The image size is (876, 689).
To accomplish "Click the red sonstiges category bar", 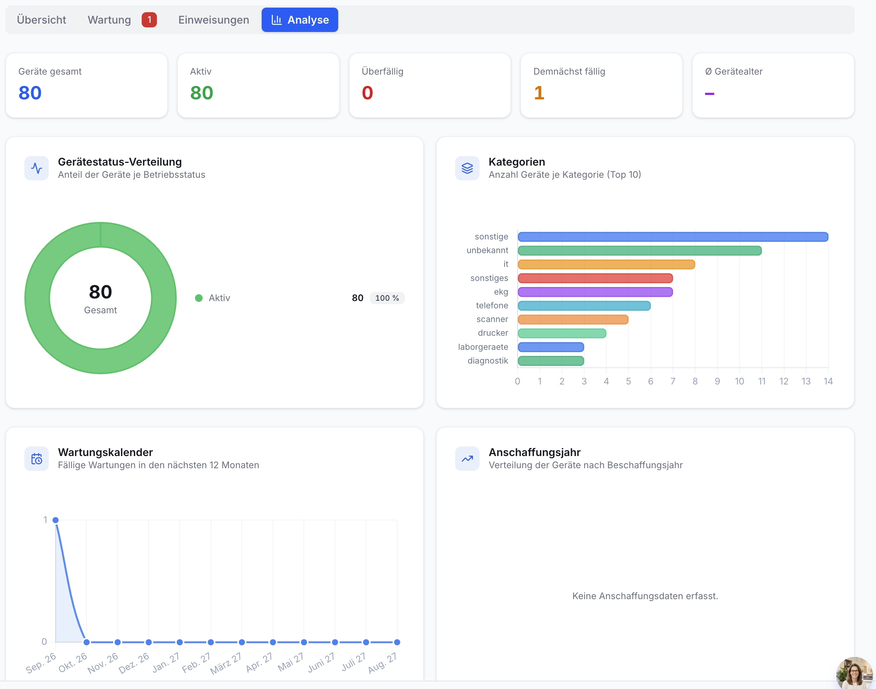I will coord(595,278).
